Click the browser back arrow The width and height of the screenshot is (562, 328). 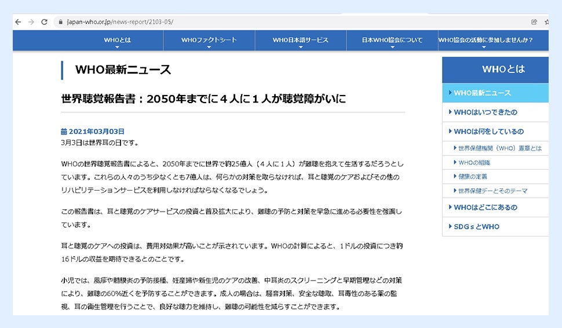[18, 22]
